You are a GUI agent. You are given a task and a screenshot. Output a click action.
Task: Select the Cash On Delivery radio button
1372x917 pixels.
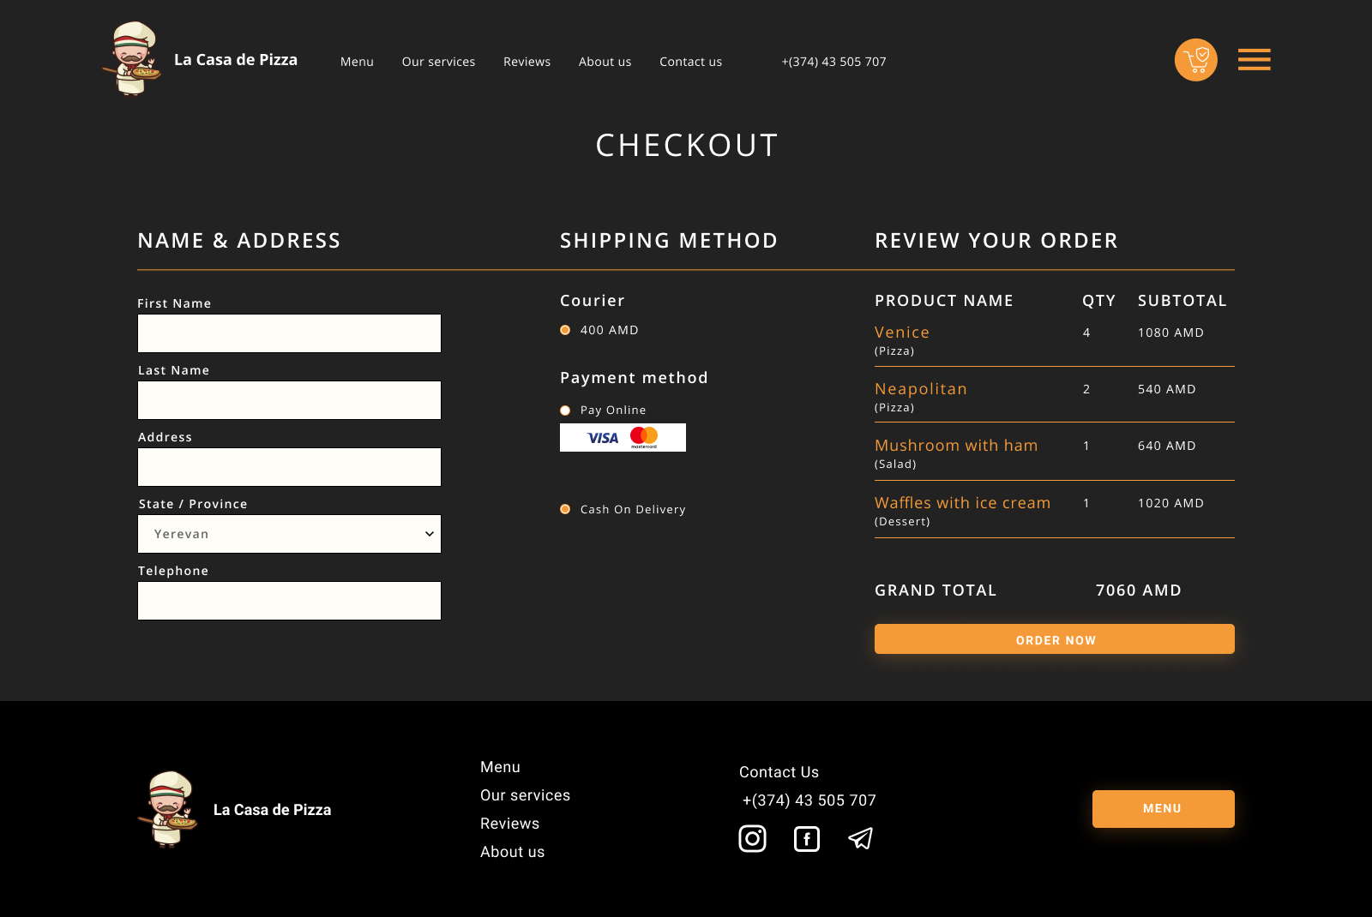coord(565,509)
